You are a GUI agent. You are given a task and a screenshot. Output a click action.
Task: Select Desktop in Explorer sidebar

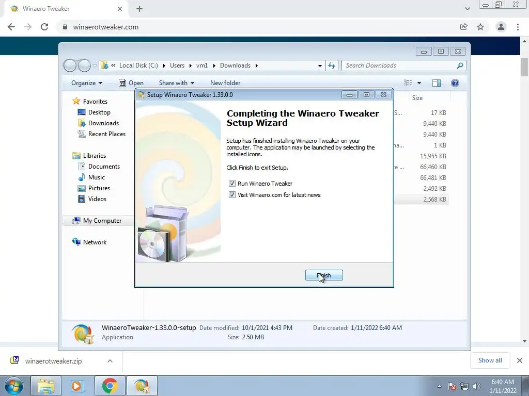coord(99,112)
